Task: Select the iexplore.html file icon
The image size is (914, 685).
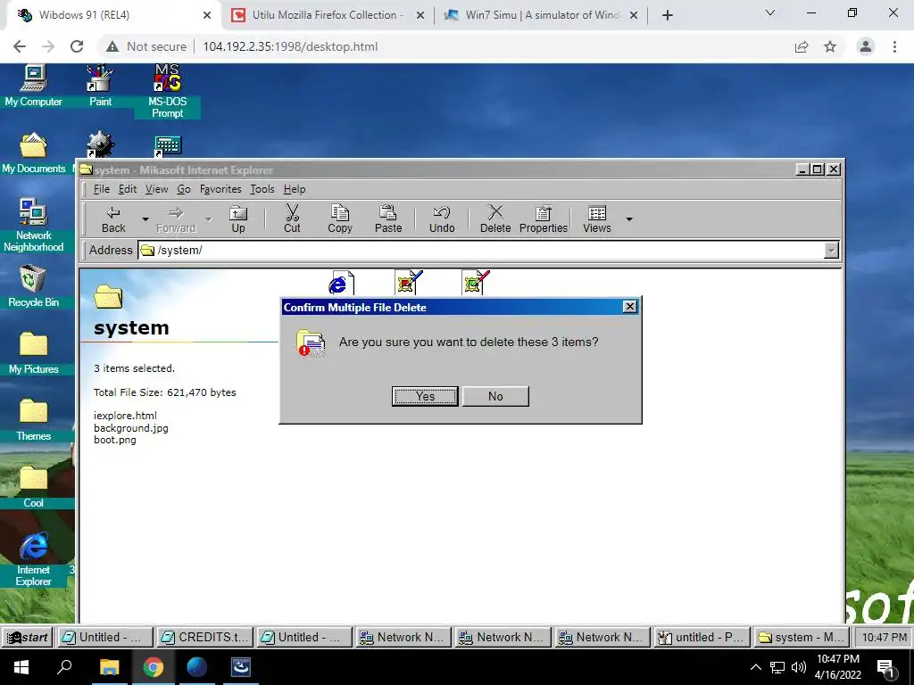Action: click(341, 283)
